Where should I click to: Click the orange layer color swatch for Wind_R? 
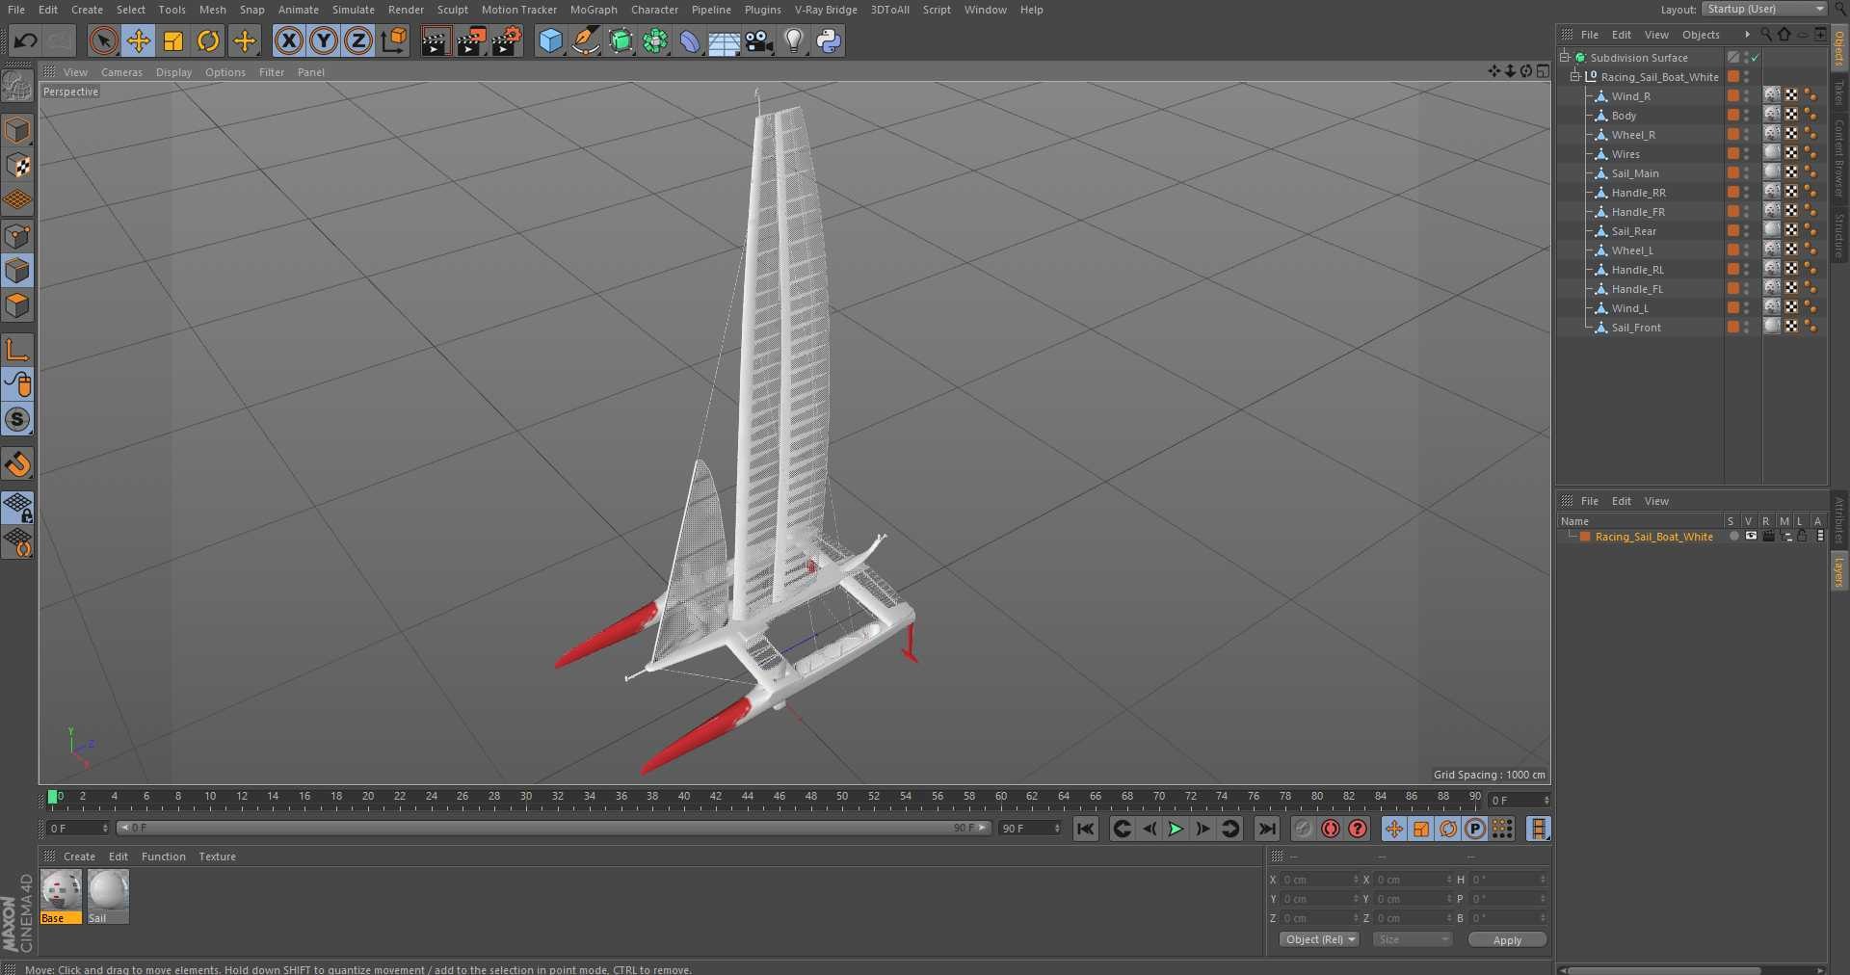(x=1733, y=95)
